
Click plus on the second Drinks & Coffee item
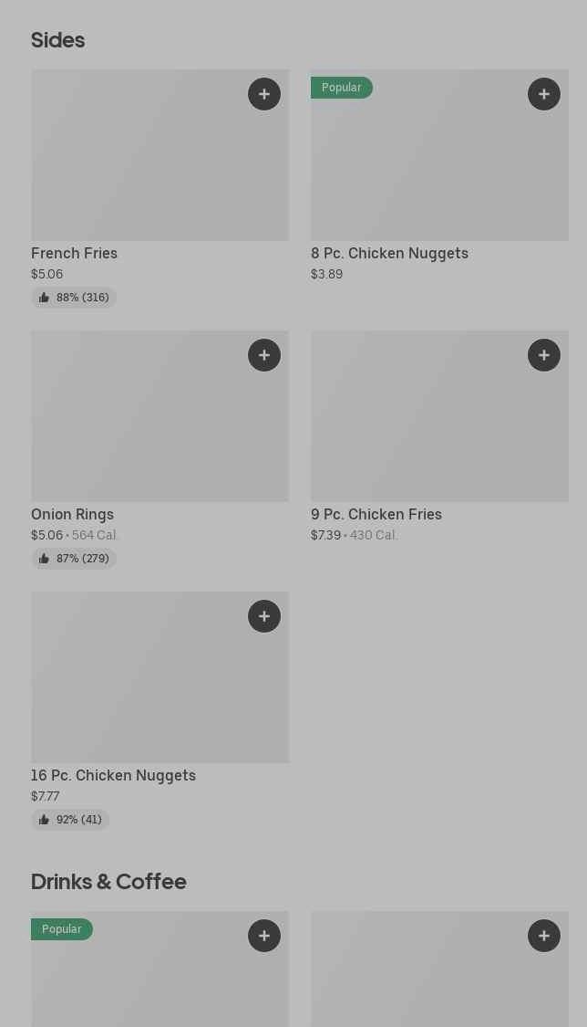[544, 936]
